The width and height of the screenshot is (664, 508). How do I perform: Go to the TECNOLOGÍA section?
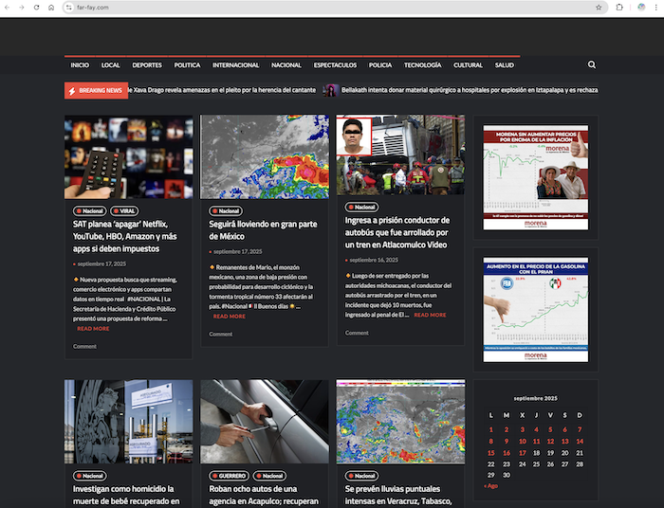[422, 65]
